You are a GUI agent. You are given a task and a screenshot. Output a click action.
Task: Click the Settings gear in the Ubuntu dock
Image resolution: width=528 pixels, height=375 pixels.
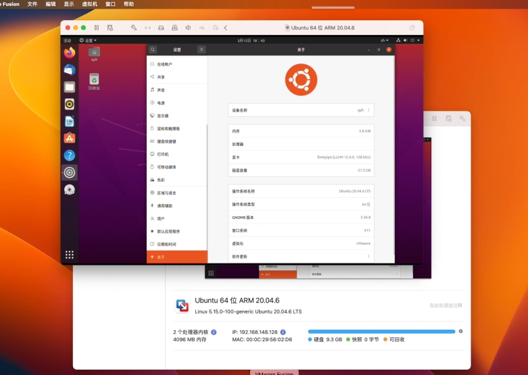(70, 173)
